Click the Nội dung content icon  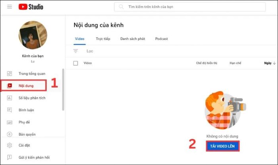click(x=10, y=86)
